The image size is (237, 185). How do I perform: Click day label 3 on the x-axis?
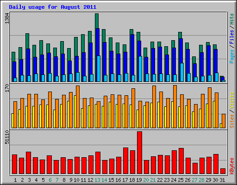(29, 180)
